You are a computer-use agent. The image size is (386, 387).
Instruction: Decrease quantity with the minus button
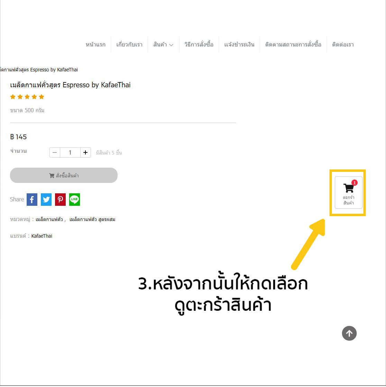tap(55, 152)
